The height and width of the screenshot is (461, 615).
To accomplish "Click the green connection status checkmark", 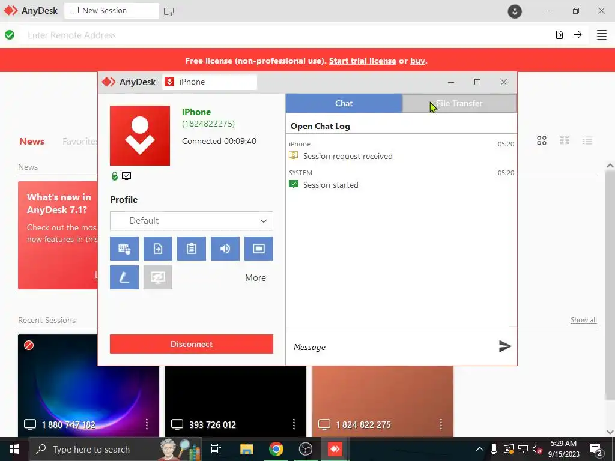I will 10,35.
